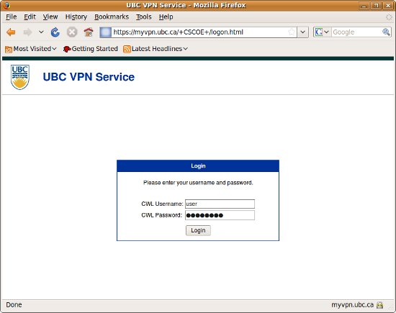Image resolution: width=396 pixels, height=313 pixels.
Task: Open the Bookmarks menu
Action: (x=112, y=17)
